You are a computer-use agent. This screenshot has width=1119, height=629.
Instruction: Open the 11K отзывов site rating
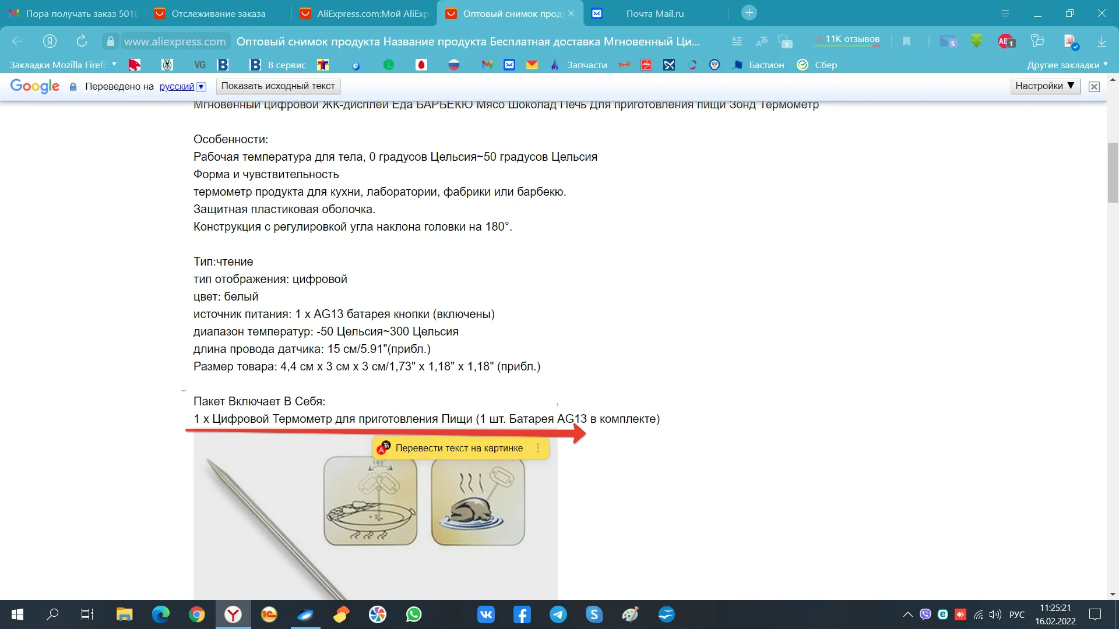[x=851, y=40]
